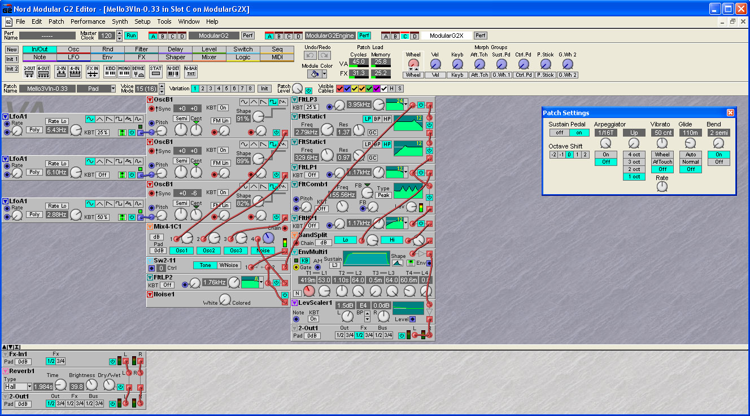Click the New patch button
The image size is (750, 416).
[12, 50]
